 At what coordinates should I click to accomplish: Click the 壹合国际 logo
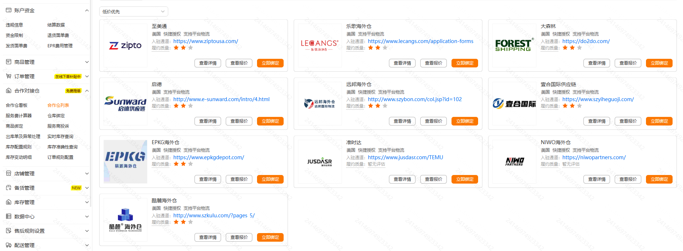pyautogui.click(x=514, y=104)
